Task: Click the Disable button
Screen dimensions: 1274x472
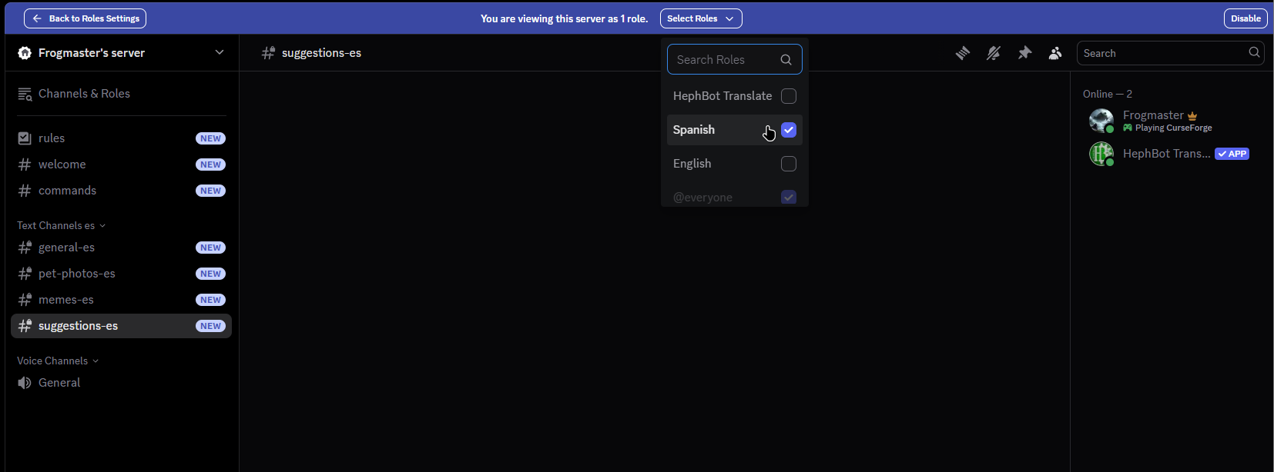Action: click(1245, 18)
